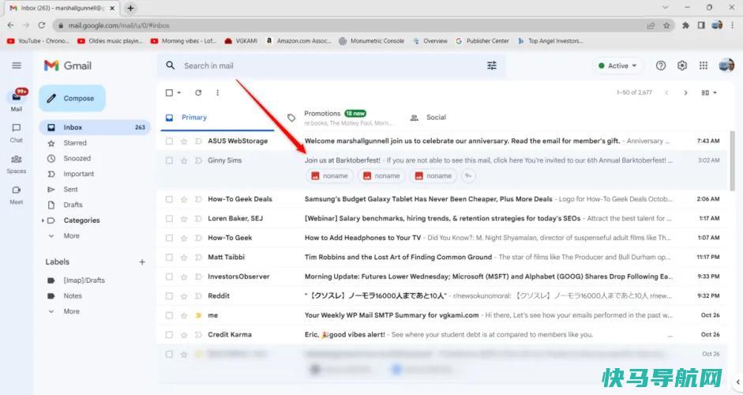Bookmark this page with the star icon
This screenshot has width=743, height=395.
click(x=666, y=25)
